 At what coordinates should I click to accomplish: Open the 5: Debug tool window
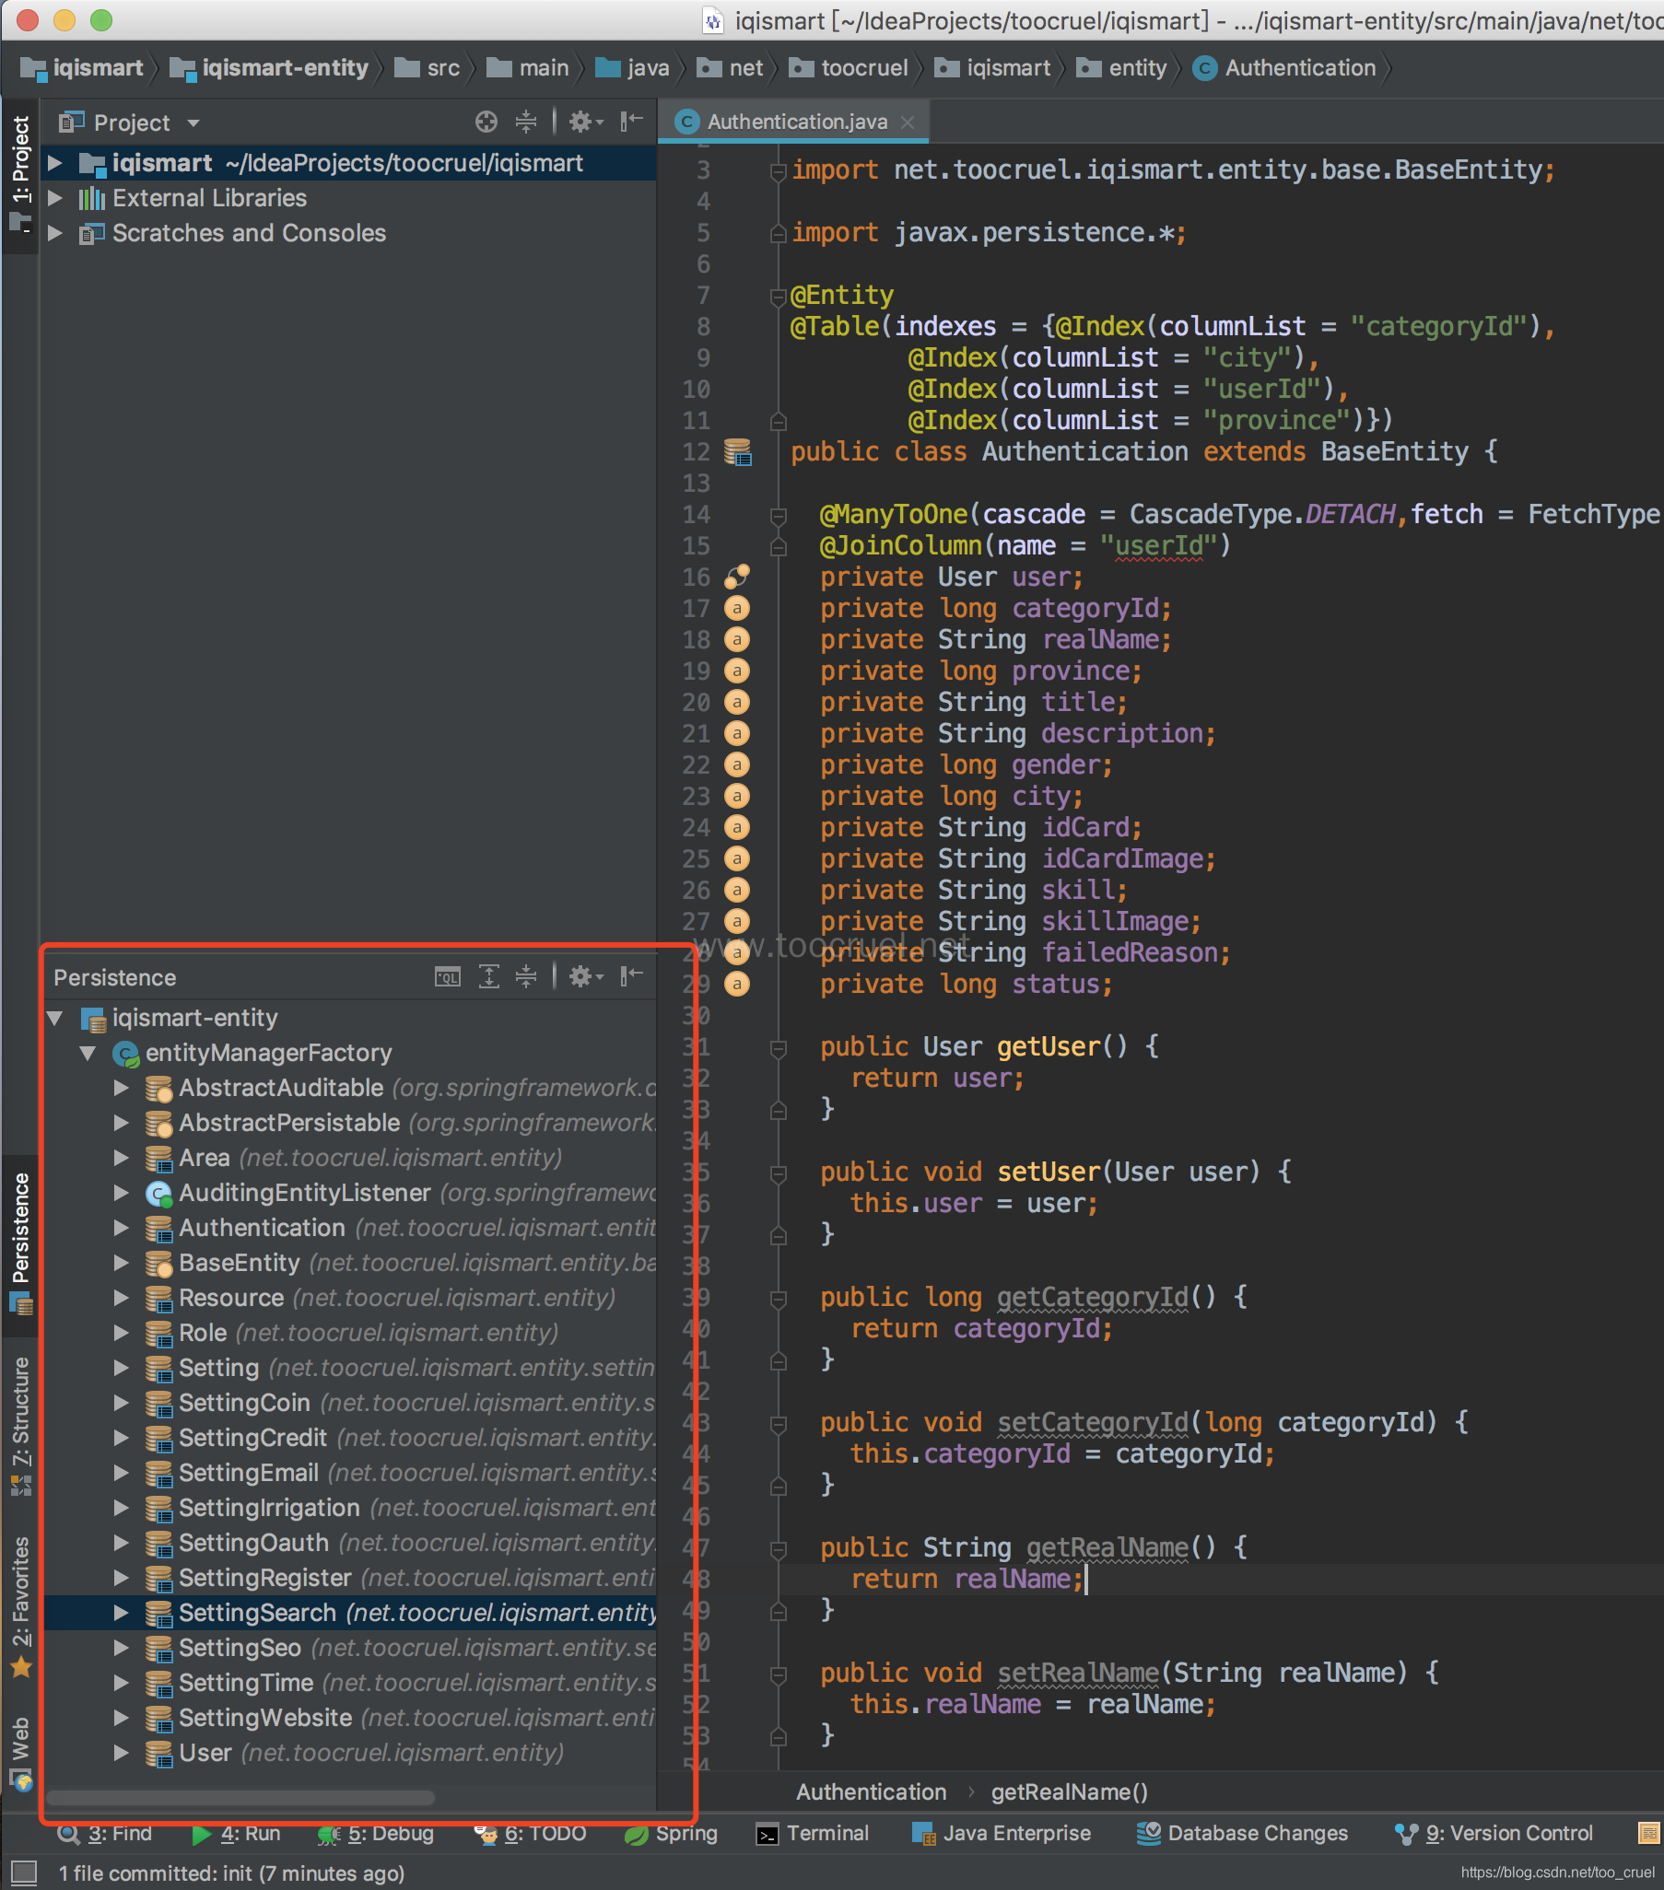pyautogui.click(x=377, y=1834)
